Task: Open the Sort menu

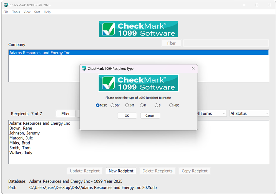Action: click(x=37, y=12)
